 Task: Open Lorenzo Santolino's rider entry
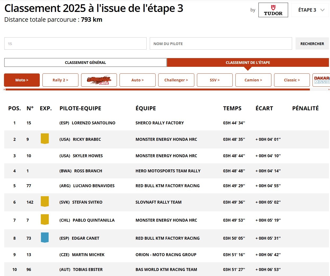coord(93,123)
